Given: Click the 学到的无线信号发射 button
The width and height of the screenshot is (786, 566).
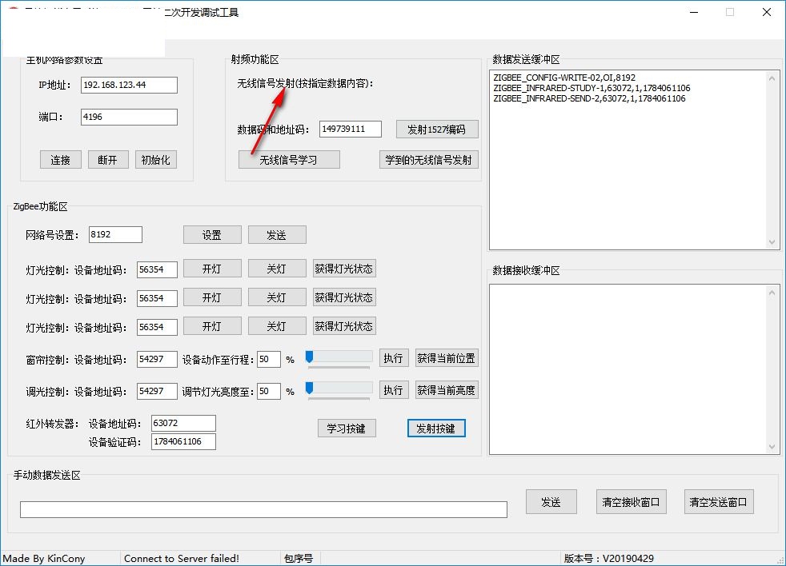Looking at the screenshot, I should click(x=428, y=160).
